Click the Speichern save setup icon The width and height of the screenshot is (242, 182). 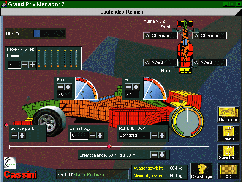point(228,152)
